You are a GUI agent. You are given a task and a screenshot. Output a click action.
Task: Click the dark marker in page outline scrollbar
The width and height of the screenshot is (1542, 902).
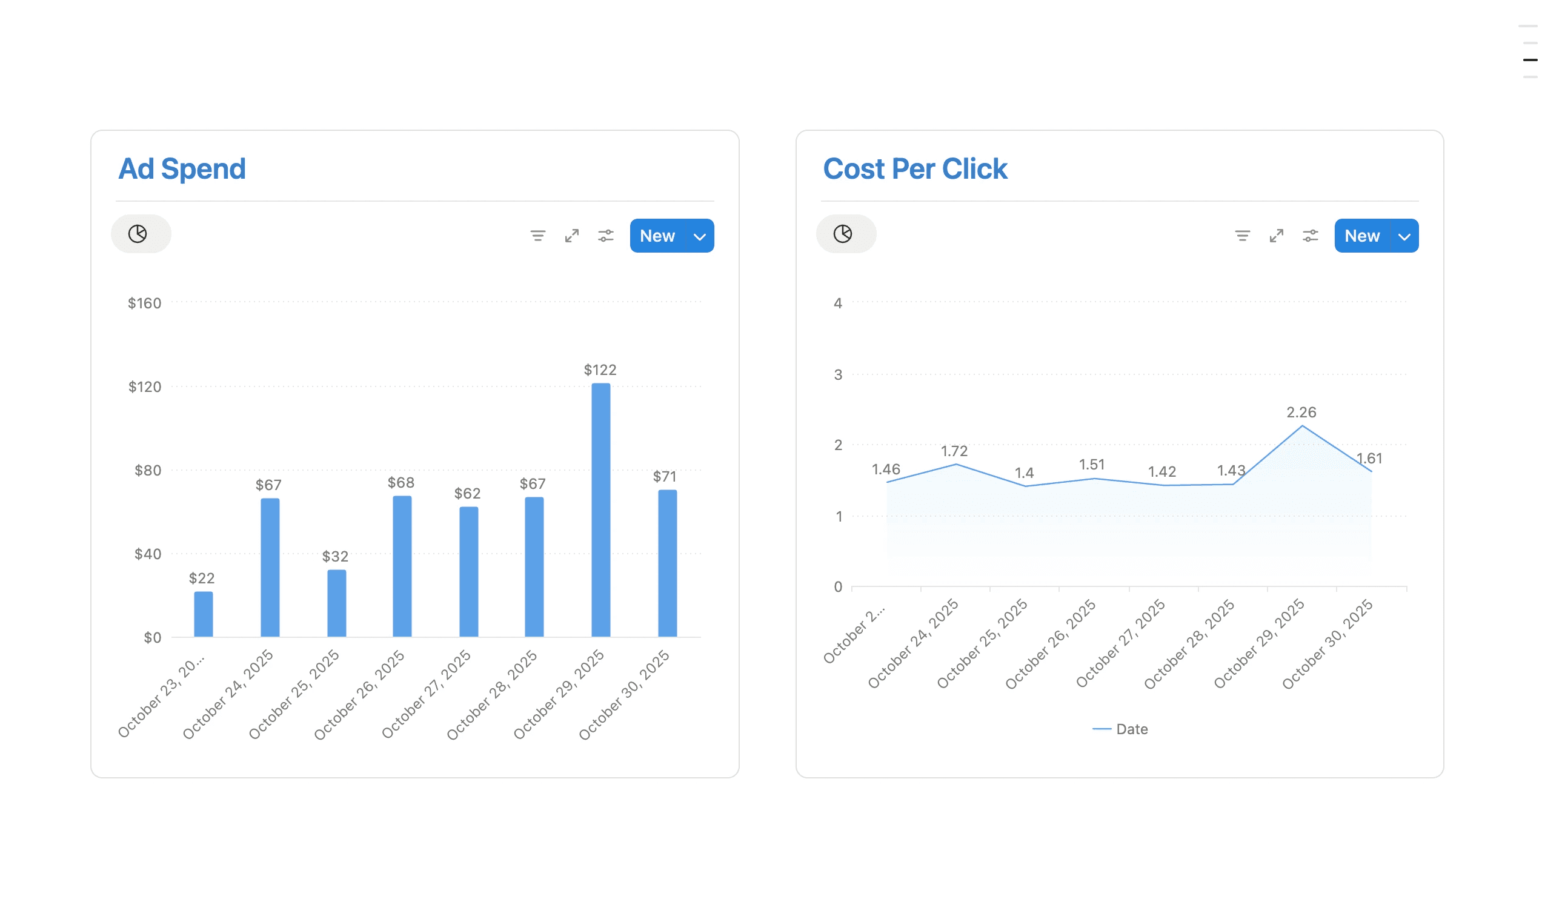pyautogui.click(x=1530, y=60)
